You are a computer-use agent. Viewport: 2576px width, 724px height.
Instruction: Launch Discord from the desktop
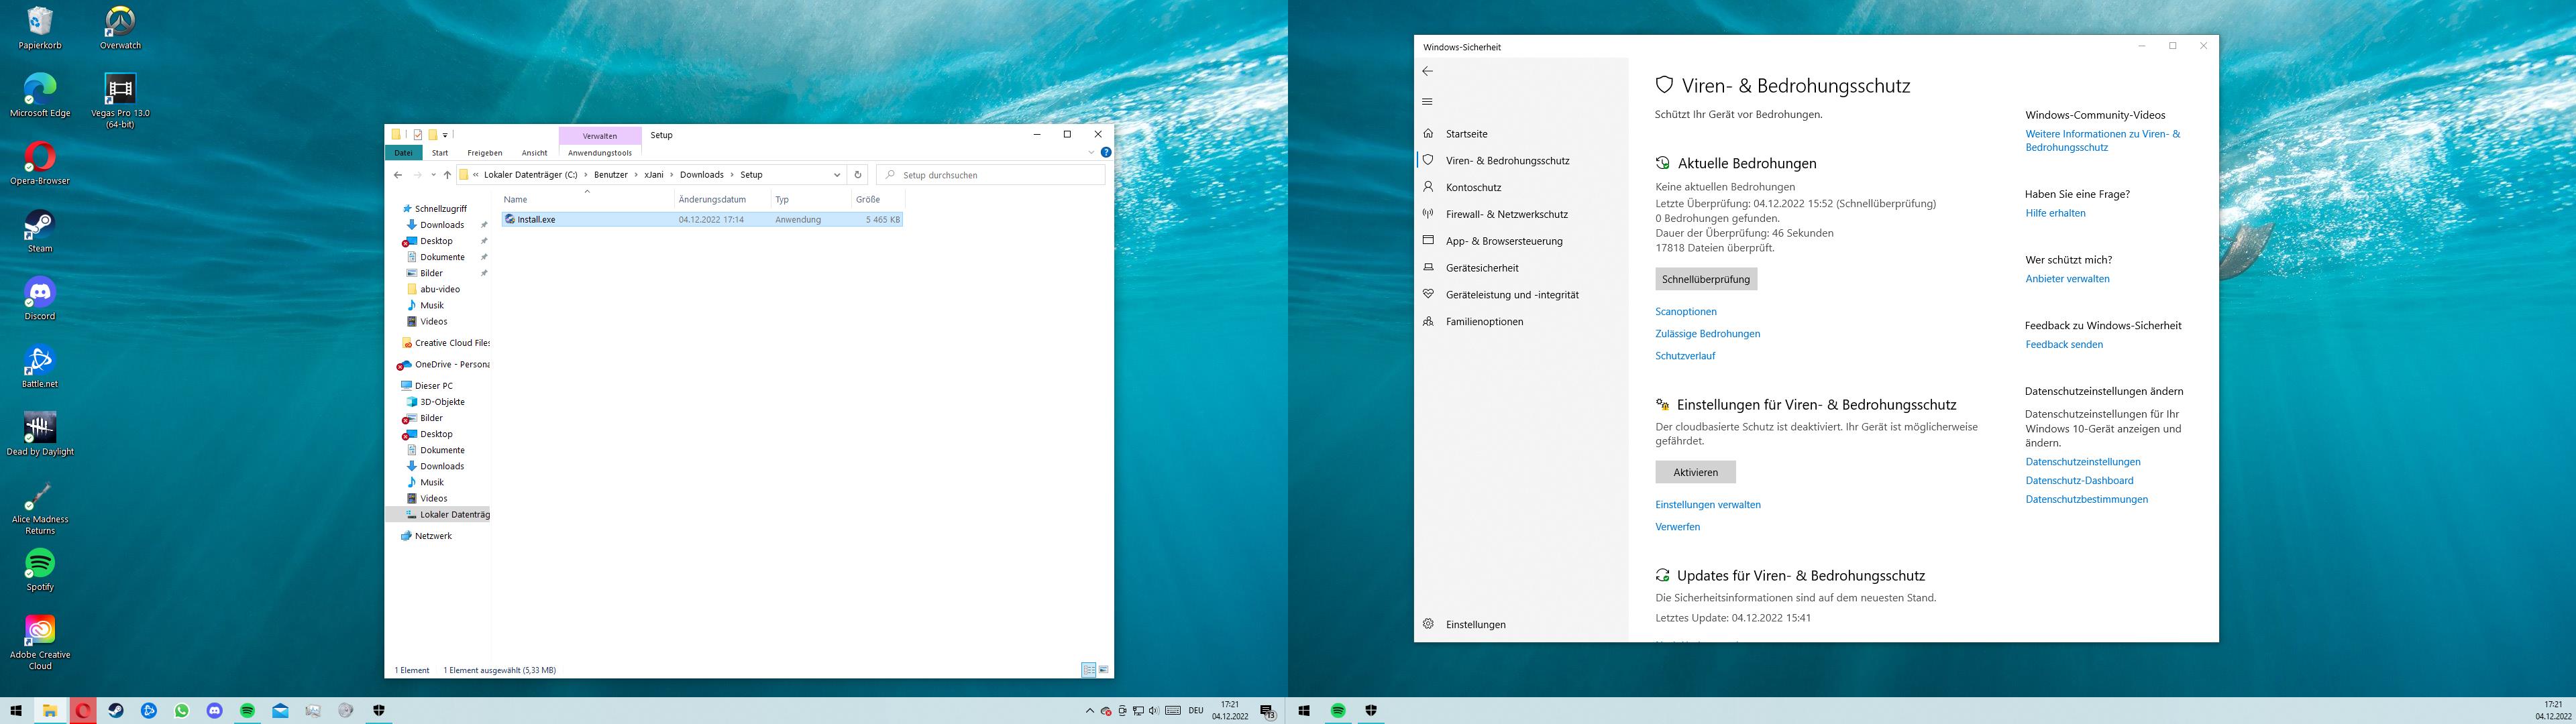[x=40, y=293]
